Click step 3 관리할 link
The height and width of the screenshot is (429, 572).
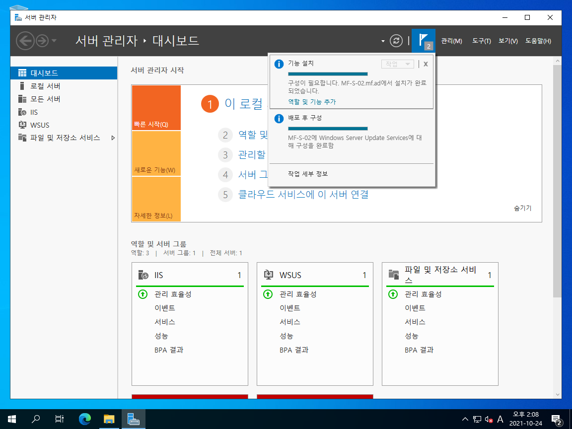[252, 155]
